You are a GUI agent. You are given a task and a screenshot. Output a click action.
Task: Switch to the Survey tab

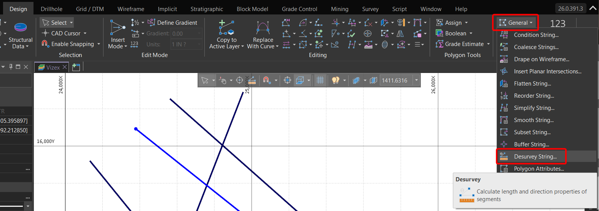click(x=370, y=9)
